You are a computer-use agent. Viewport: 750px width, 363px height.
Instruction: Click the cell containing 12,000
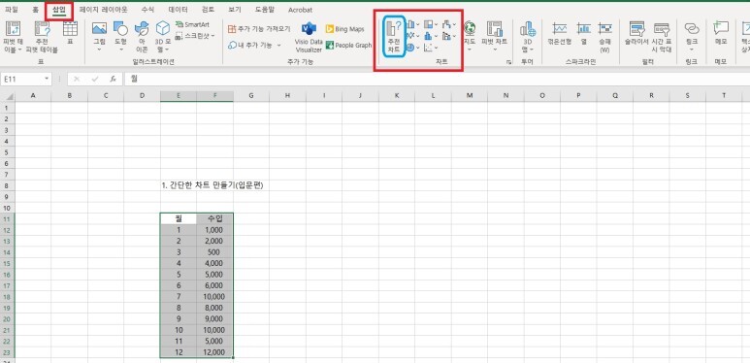[x=214, y=352]
